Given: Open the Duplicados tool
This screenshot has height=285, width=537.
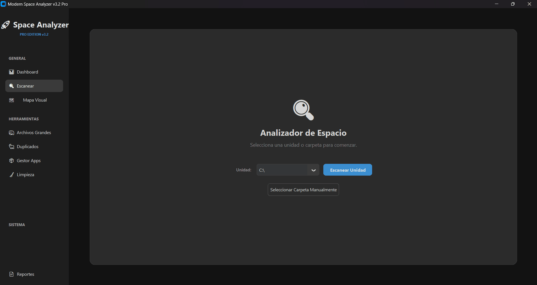Looking at the screenshot, I should [34, 146].
